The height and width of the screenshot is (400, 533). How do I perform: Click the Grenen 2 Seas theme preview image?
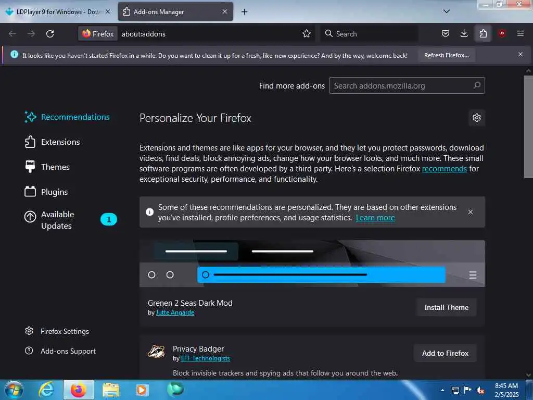click(x=312, y=264)
